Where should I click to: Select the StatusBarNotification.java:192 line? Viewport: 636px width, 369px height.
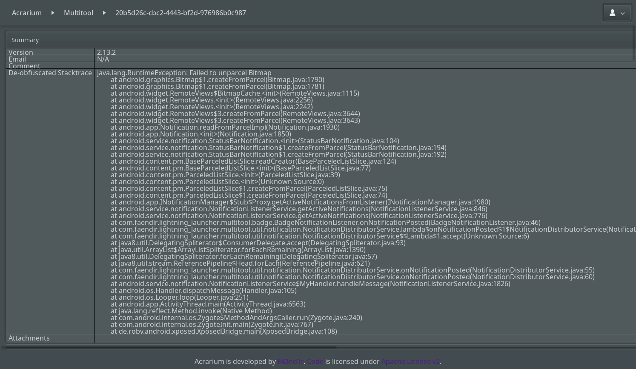pyautogui.click(x=278, y=154)
